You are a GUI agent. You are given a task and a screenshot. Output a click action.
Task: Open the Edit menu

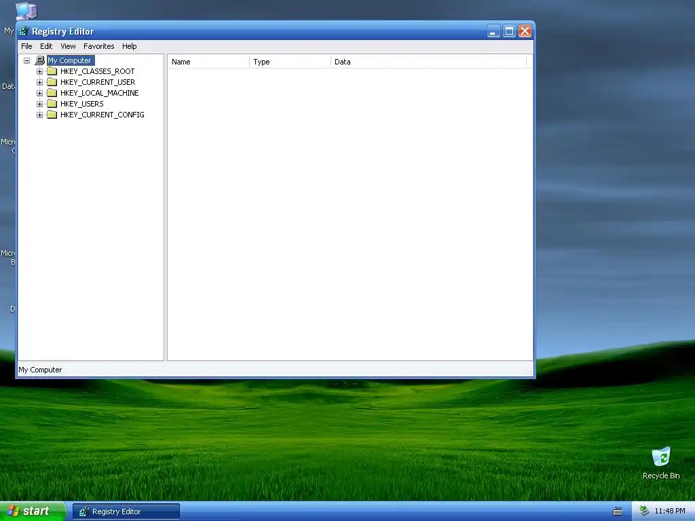(x=46, y=46)
